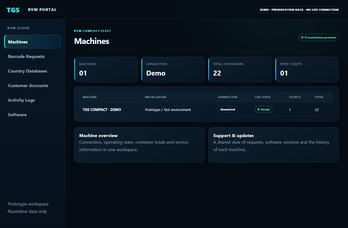This screenshot has height=228, width=348.
Task: Click the demo presentation data banner
Action: [x=299, y=10]
